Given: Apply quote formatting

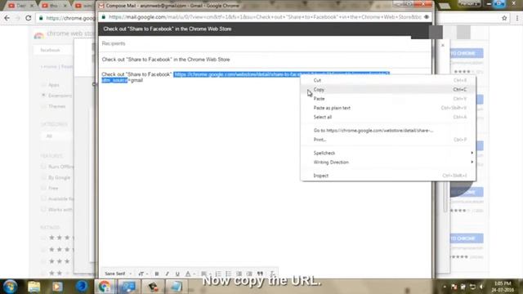Looking at the screenshot, I should click(260, 274).
